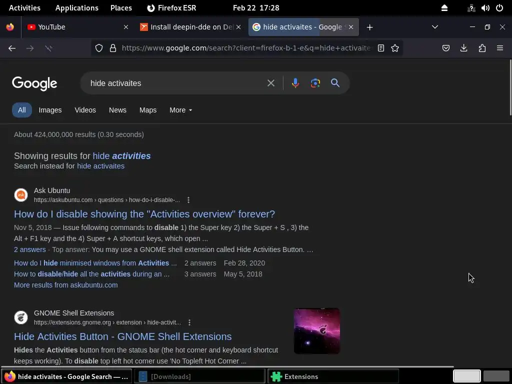This screenshot has width=512, height=384.
Task: Open the volume icon in system tray
Action: [485, 8]
